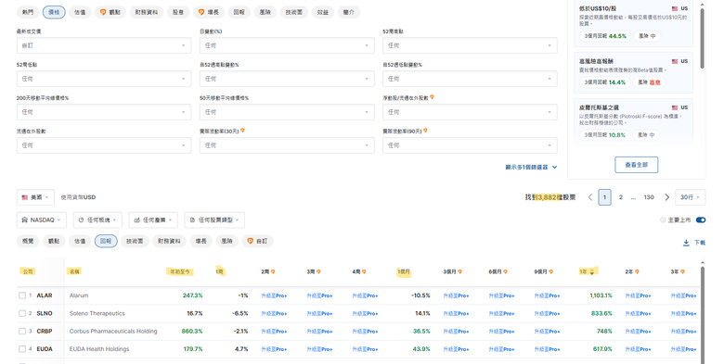The width and height of the screenshot is (724, 364).
Task: Click the 1,103.1% value in ALAR row
Action: pyautogui.click(x=601, y=295)
